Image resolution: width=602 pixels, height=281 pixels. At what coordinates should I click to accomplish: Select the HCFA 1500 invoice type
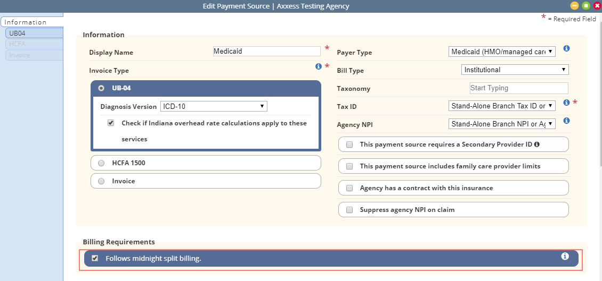(101, 163)
